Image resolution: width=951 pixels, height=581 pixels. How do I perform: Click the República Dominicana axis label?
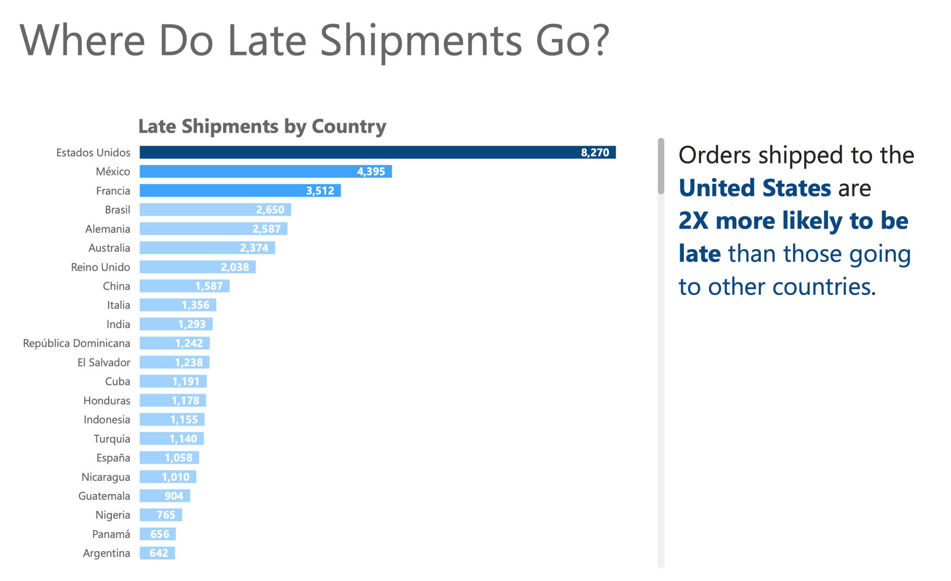point(76,343)
